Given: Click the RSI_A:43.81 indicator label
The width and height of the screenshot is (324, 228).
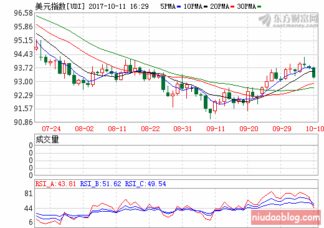Looking at the screenshot, I should 55,184.
